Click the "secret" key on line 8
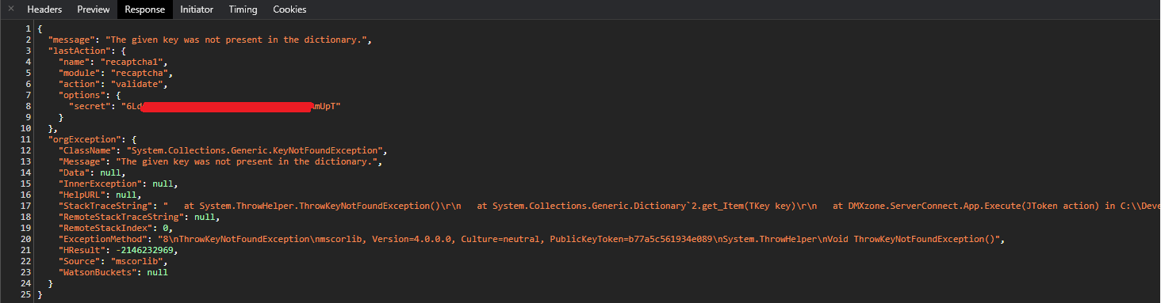This screenshot has height=303, width=1161. coord(89,106)
